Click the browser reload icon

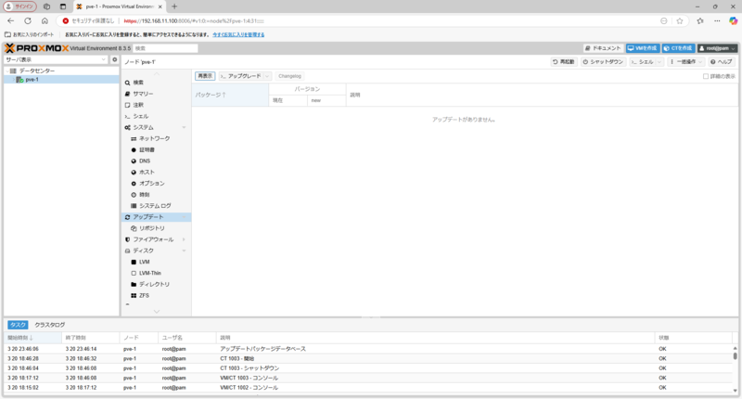point(28,20)
